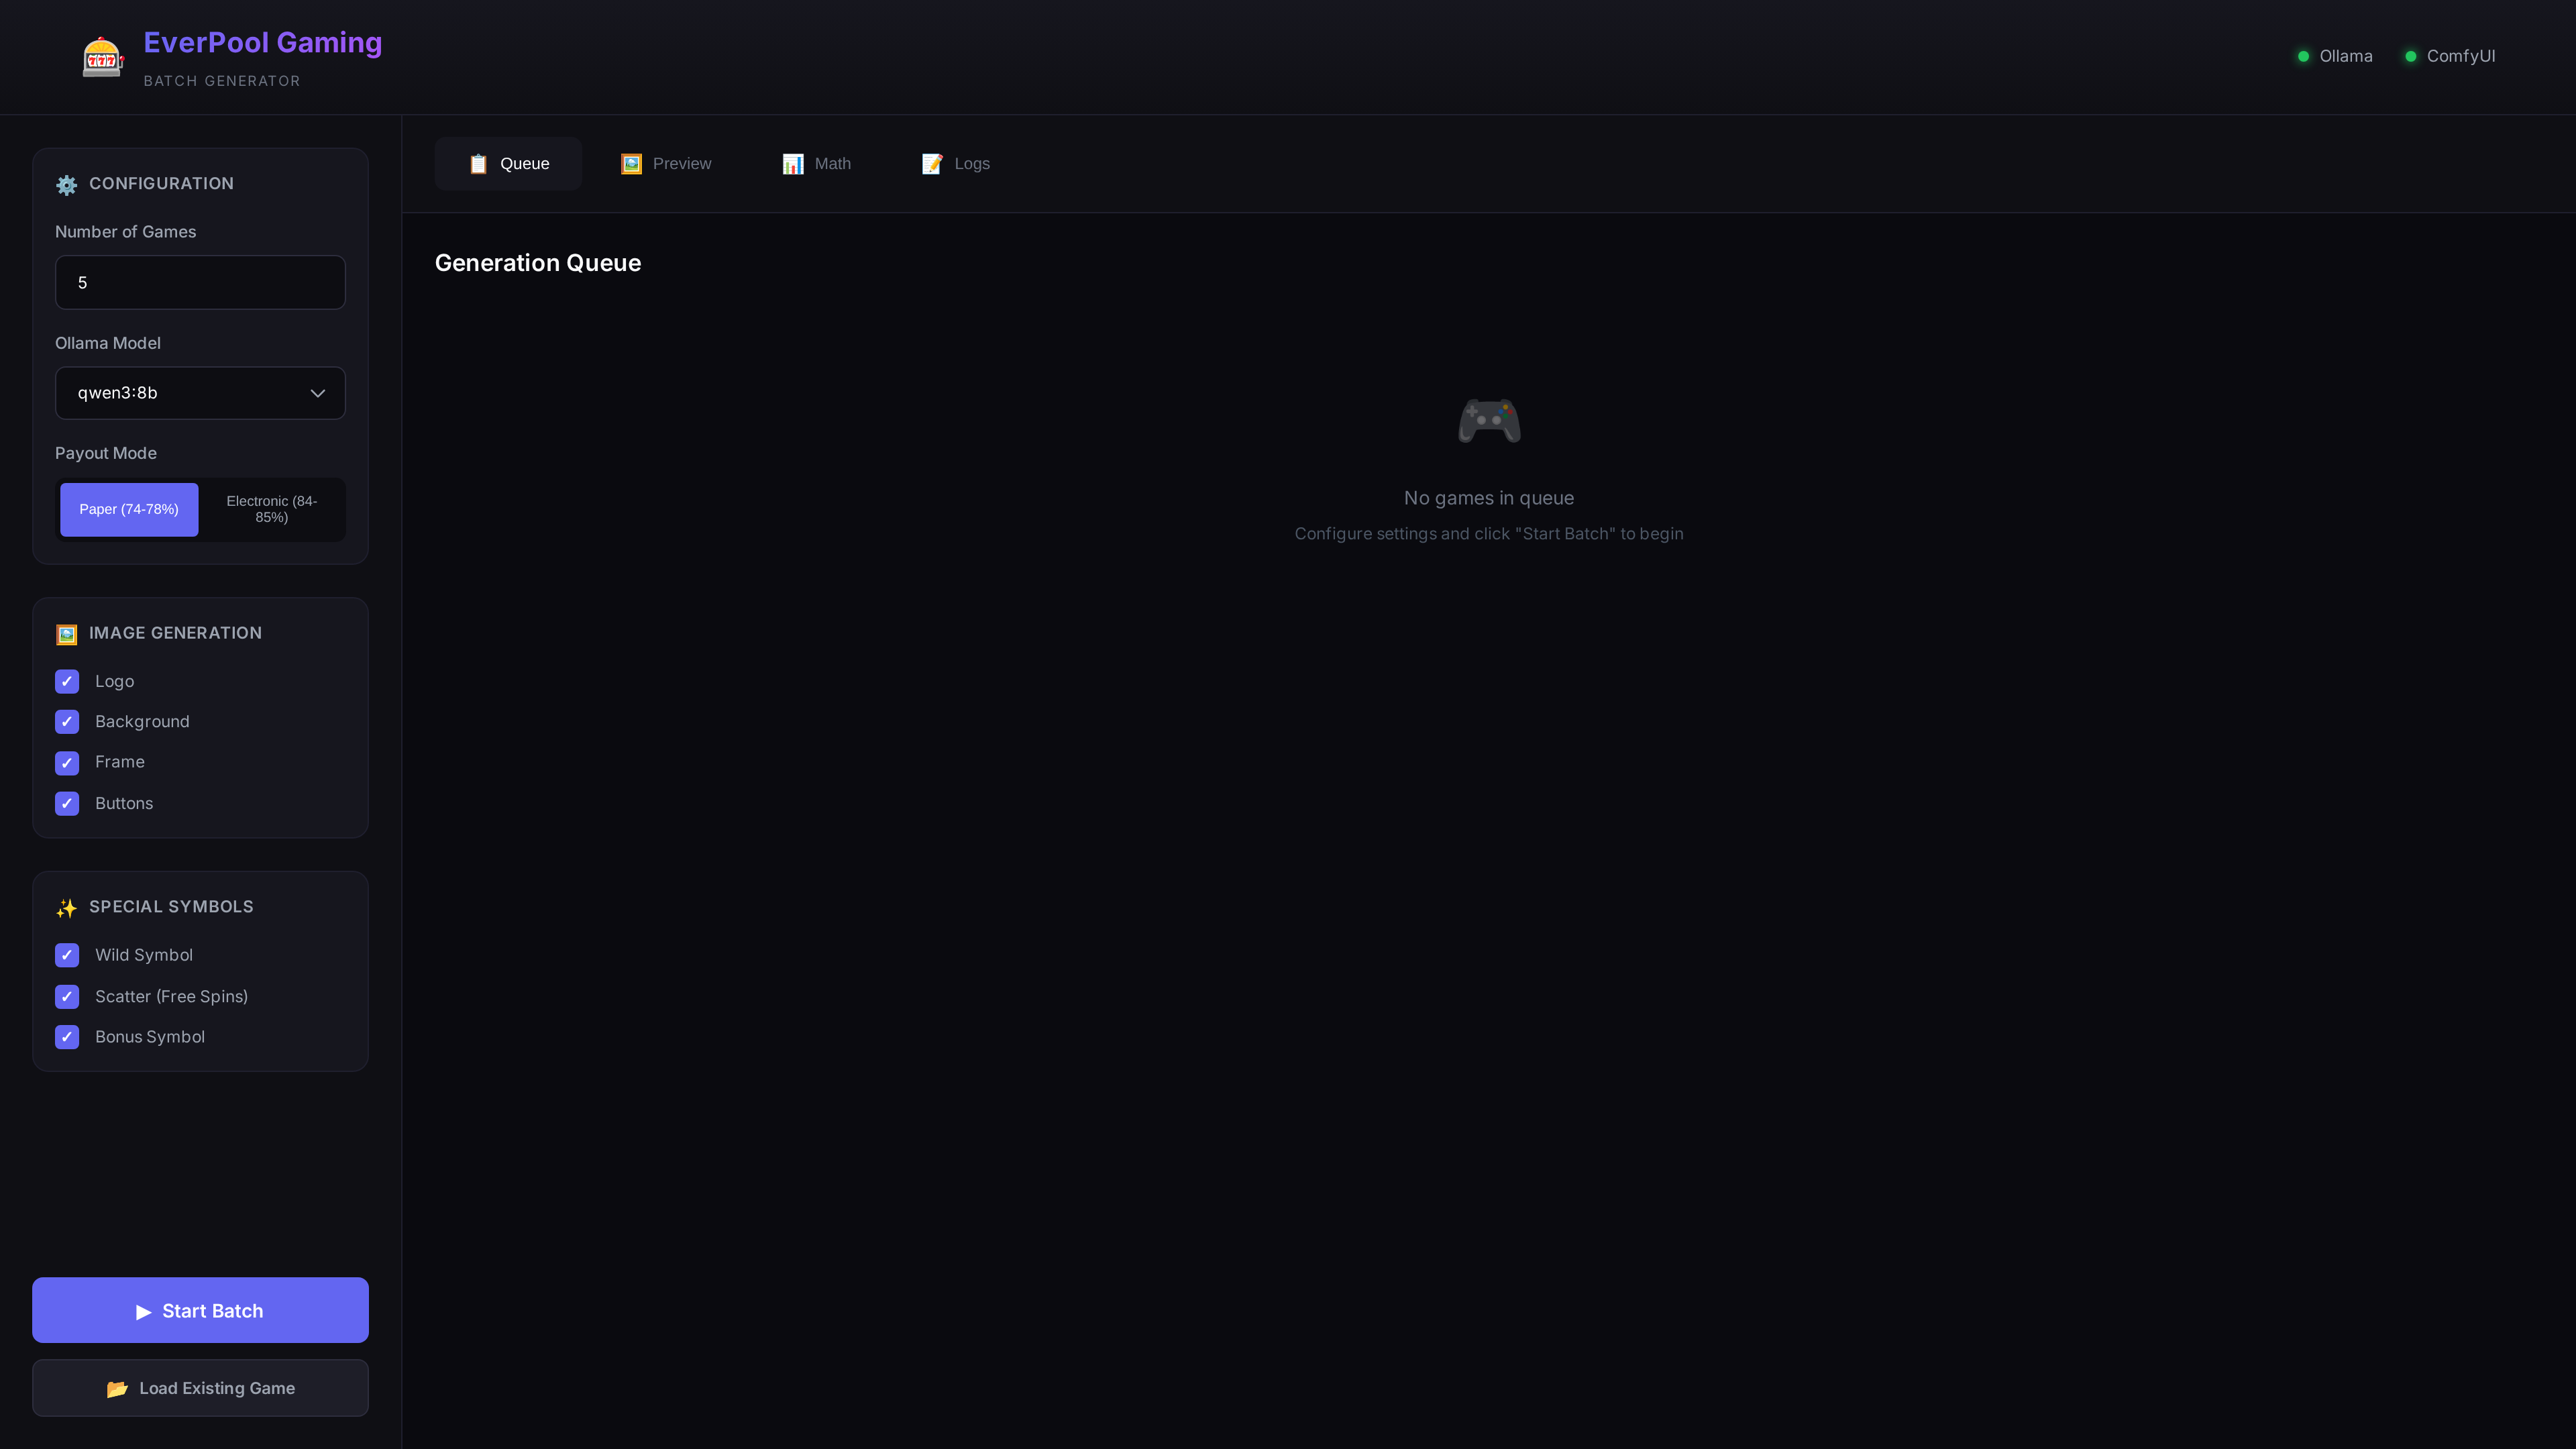
Task: Click the Number of Games input field
Action: click(x=200, y=283)
